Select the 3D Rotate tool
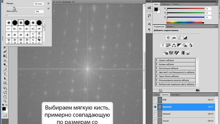The width and height of the screenshot is (220, 124). point(5,88)
